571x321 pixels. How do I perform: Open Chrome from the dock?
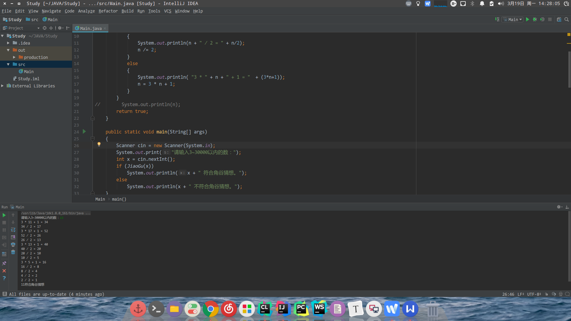tap(211, 309)
